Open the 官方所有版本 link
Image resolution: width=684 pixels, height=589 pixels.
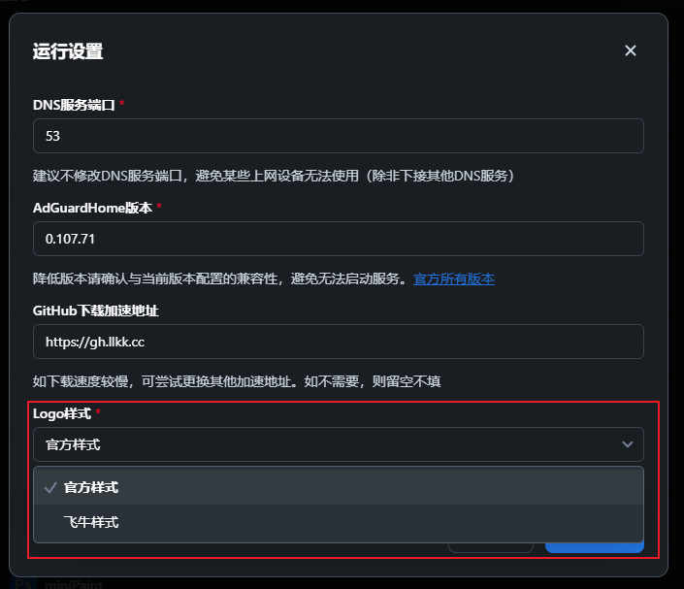454,278
